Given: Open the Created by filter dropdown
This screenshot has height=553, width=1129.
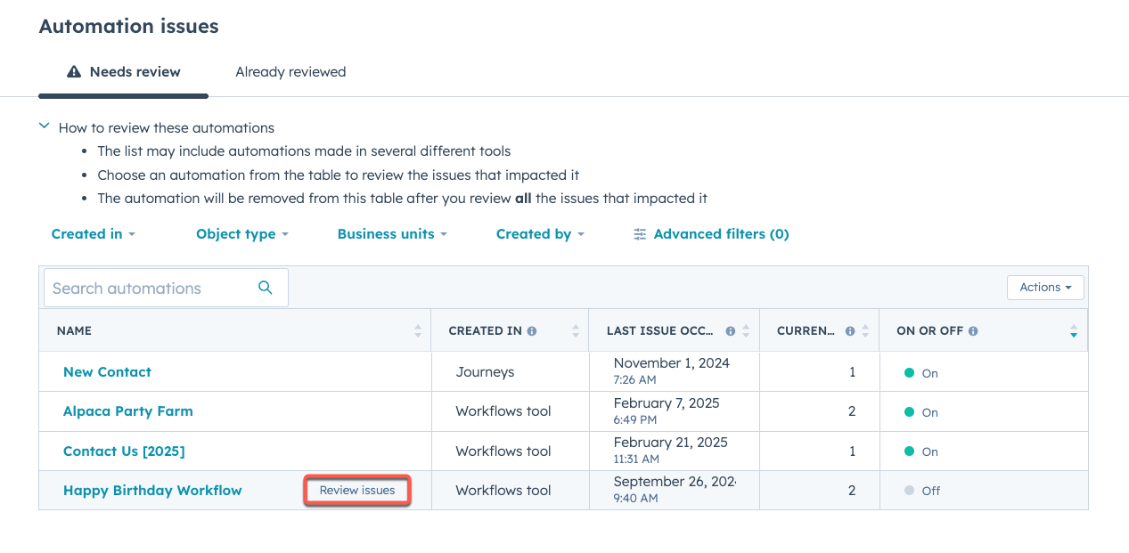Looking at the screenshot, I should coord(540,233).
